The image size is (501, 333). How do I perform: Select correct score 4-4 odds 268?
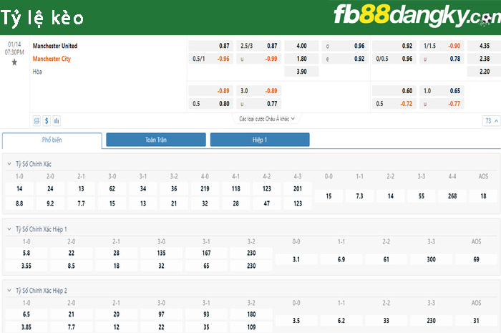[452, 196]
